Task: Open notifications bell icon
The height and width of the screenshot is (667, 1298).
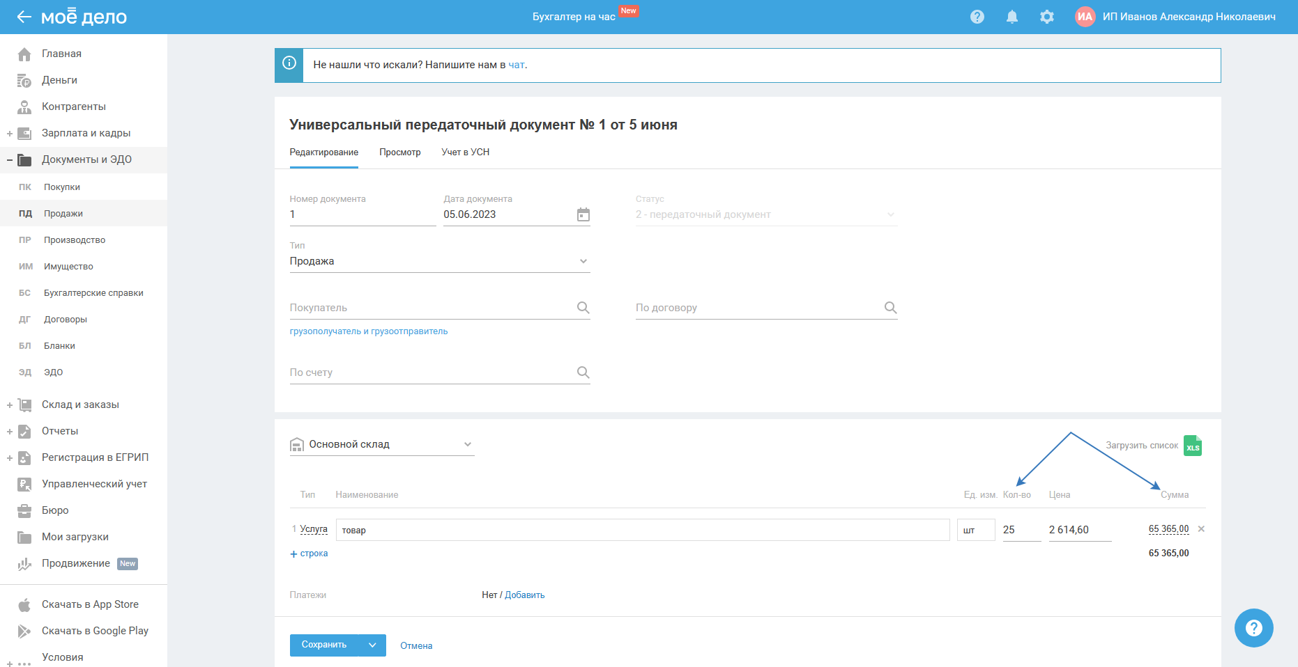Action: click(x=1012, y=17)
